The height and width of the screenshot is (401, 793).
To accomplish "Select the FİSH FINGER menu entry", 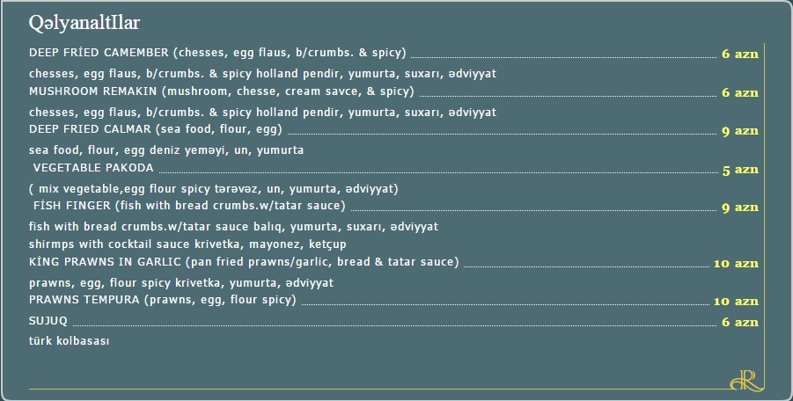I will [x=189, y=206].
